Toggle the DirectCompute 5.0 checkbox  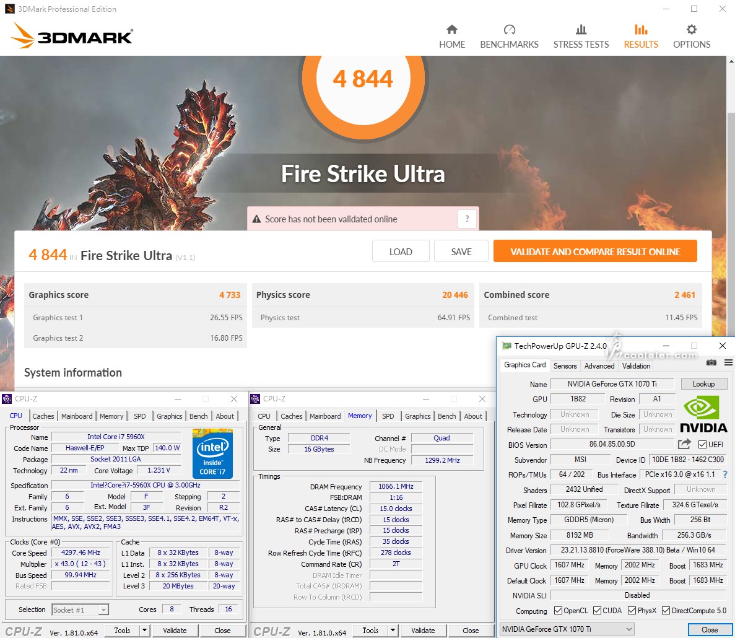[x=666, y=610]
